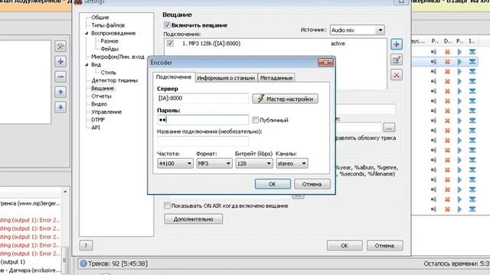Select Видео in the settings tree

[99, 104]
